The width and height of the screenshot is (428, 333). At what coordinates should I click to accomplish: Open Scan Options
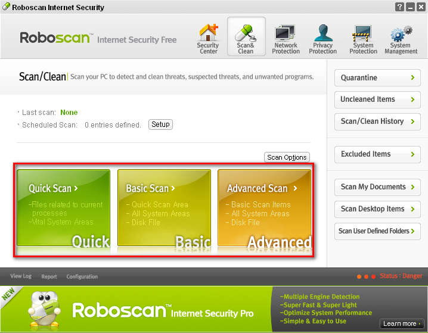pyautogui.click(x=287, y=157)
